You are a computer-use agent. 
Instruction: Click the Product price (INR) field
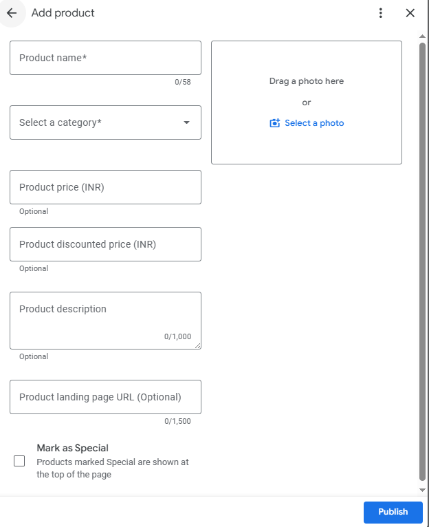(x=105, y=187)
